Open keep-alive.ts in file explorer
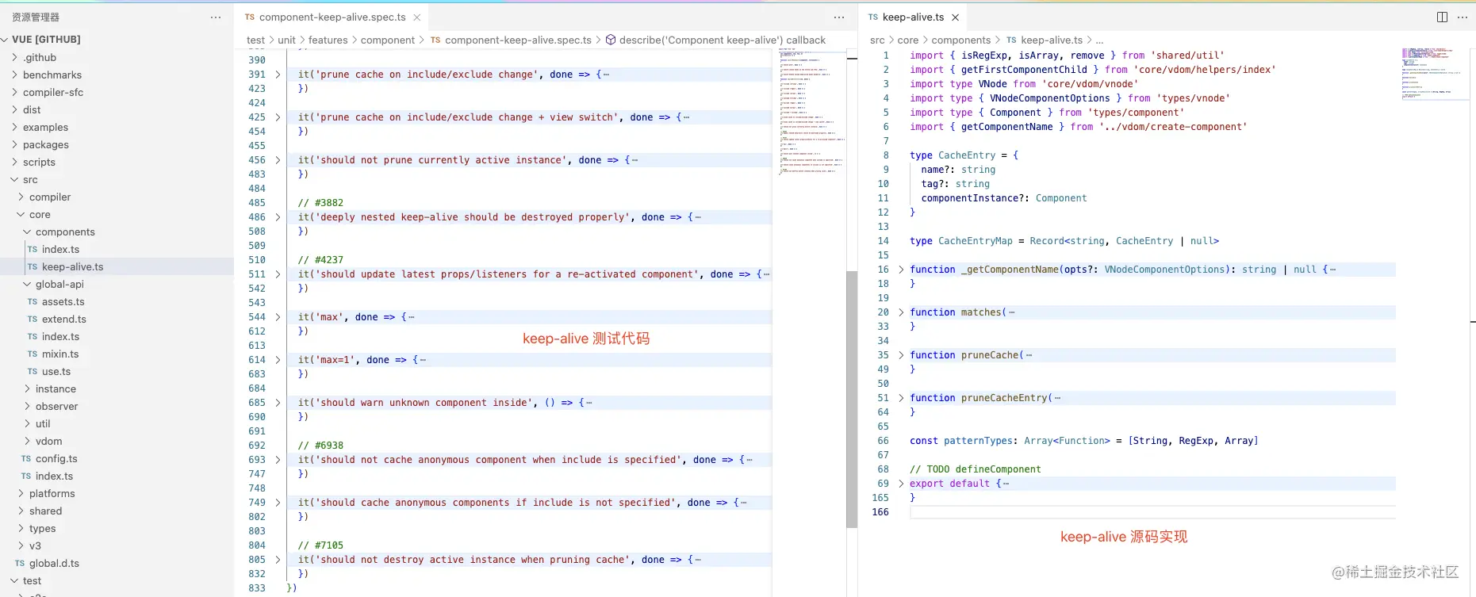Screen dimensions: 1476x597 [72, 266]
